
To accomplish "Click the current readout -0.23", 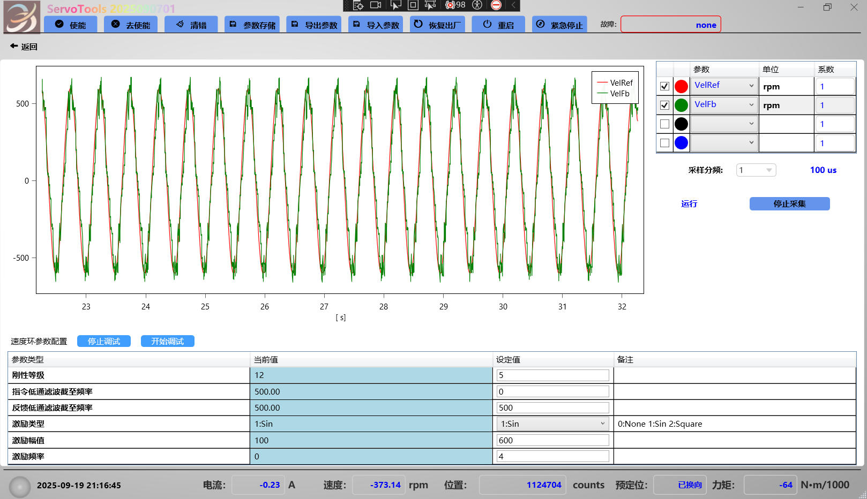I will point(258,485).
